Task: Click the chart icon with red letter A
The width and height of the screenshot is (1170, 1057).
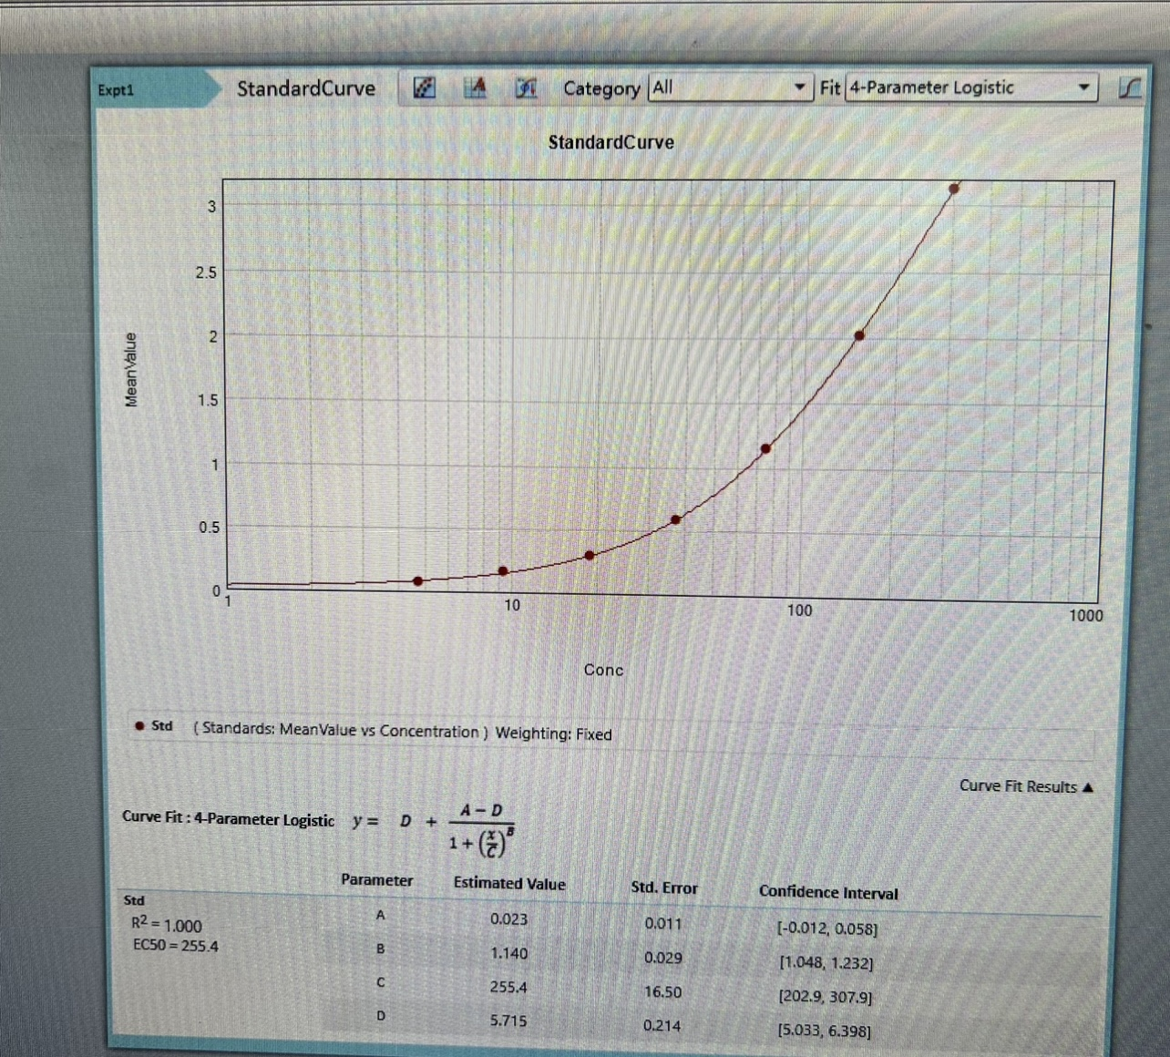Action: (x=475, y=87)
